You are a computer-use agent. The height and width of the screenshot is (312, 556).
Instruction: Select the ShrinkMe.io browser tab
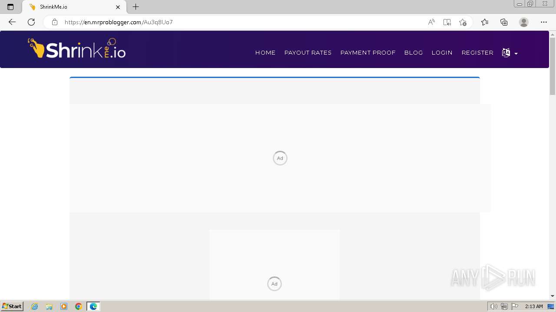pyautogui.click(x=74, y=7)
